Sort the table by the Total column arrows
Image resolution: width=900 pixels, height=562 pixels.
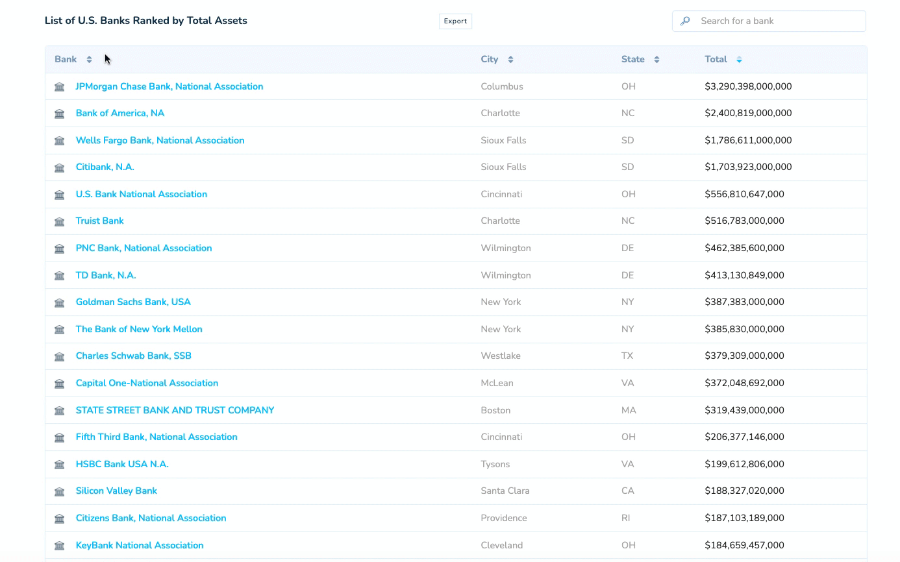coord(739,60)
